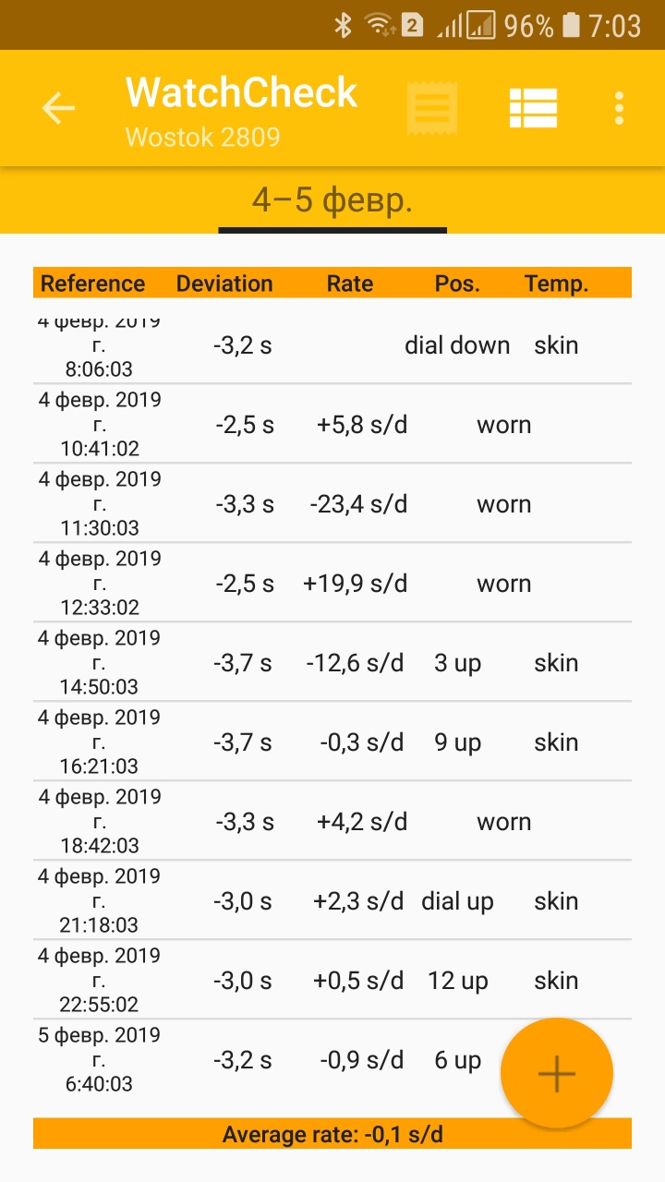This screenshot has height=1182, width=665.
Task: Tap the back arrow icon
Action: click(58, 109)
